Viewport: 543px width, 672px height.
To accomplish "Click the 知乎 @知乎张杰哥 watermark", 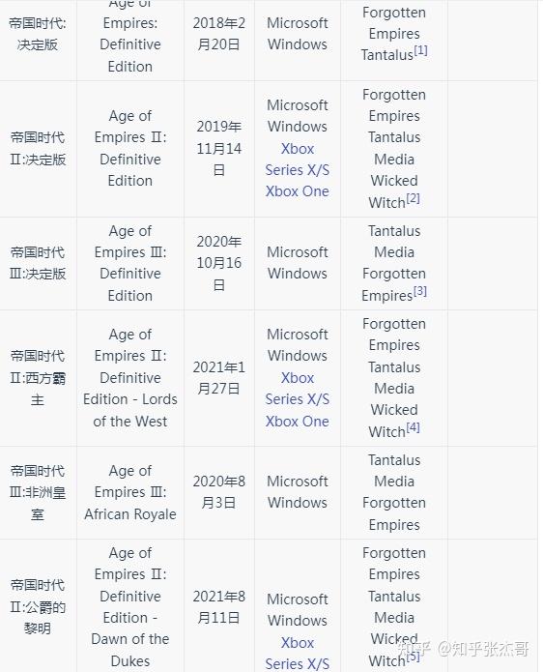I will pos(464,649).
